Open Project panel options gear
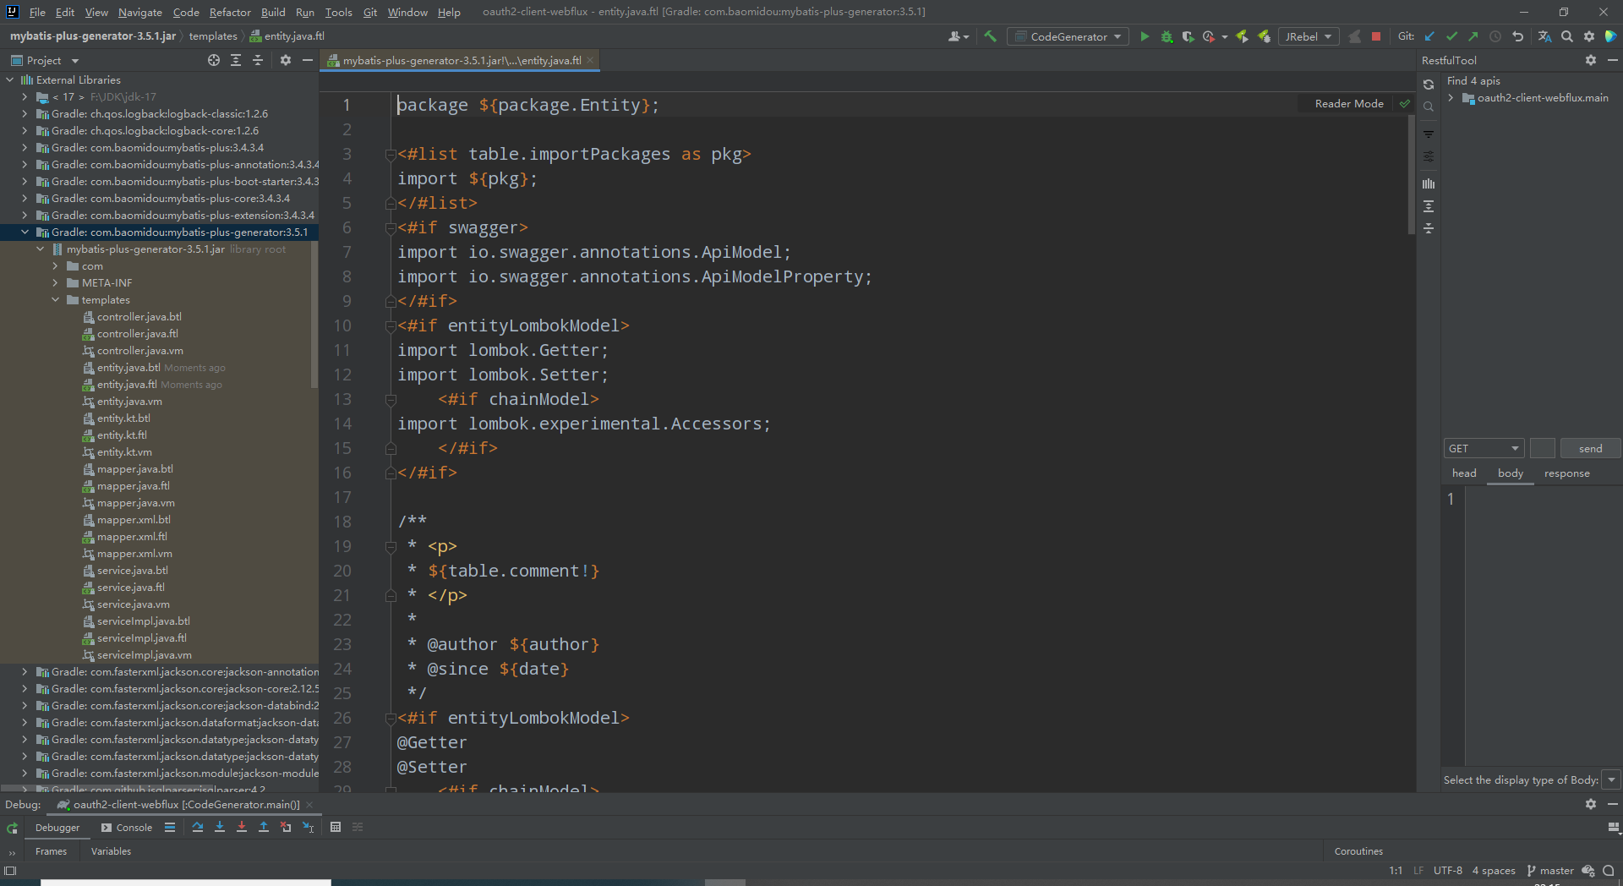Image resolution: width=1623 pixels, height=886 pixels. pyautogui.click(x=286, y=60)
